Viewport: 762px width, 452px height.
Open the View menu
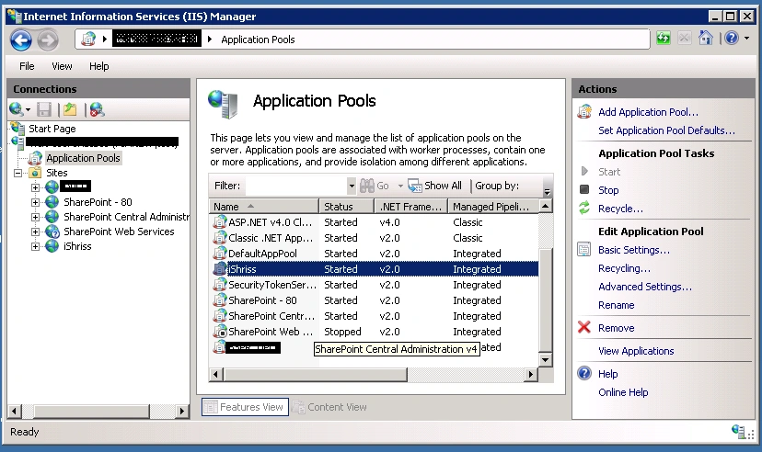(62, 66)
